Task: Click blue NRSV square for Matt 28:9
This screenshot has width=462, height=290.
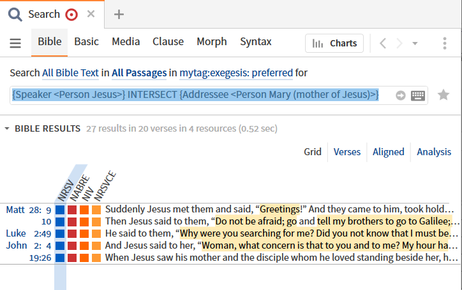Action: pos(60,210)
